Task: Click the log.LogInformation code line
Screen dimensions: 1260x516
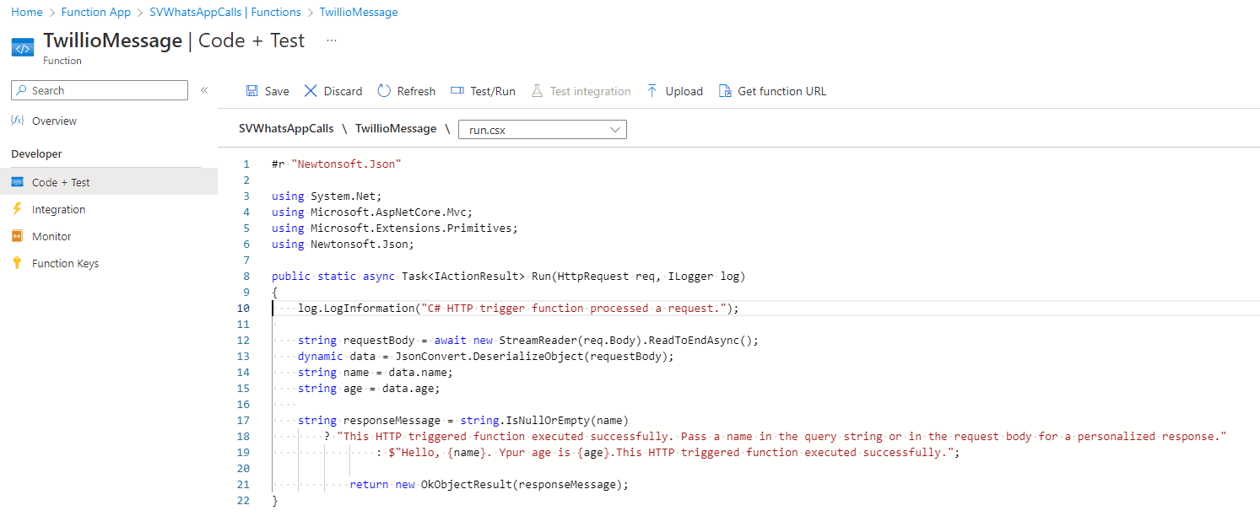Action: point(518,308)
